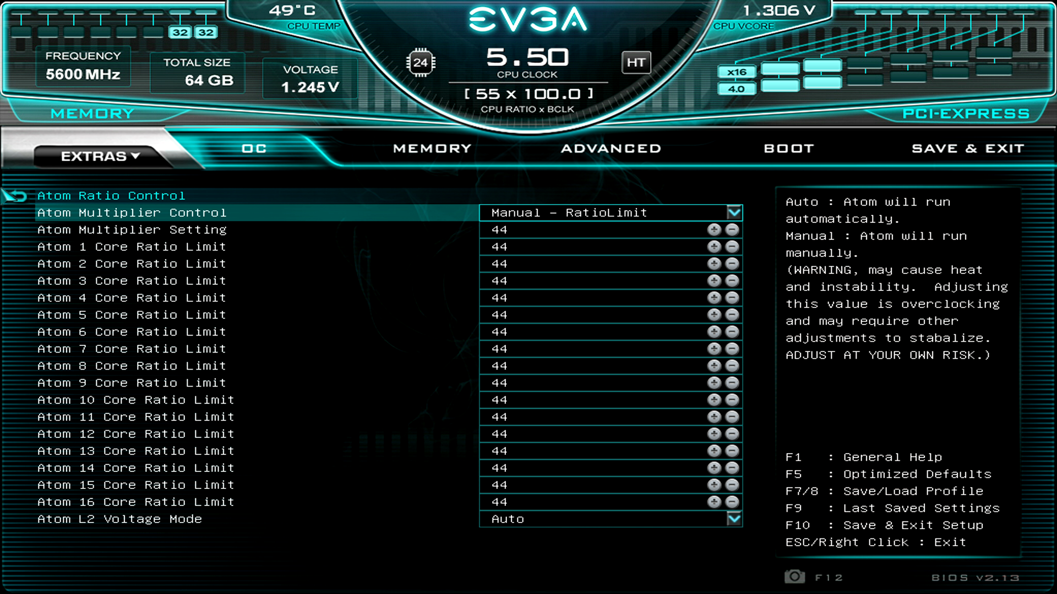This screenshot has width=1057, height=594.
Task: Click plus on Atom 2 Core Ratio Limit
Action: [714, 264]
